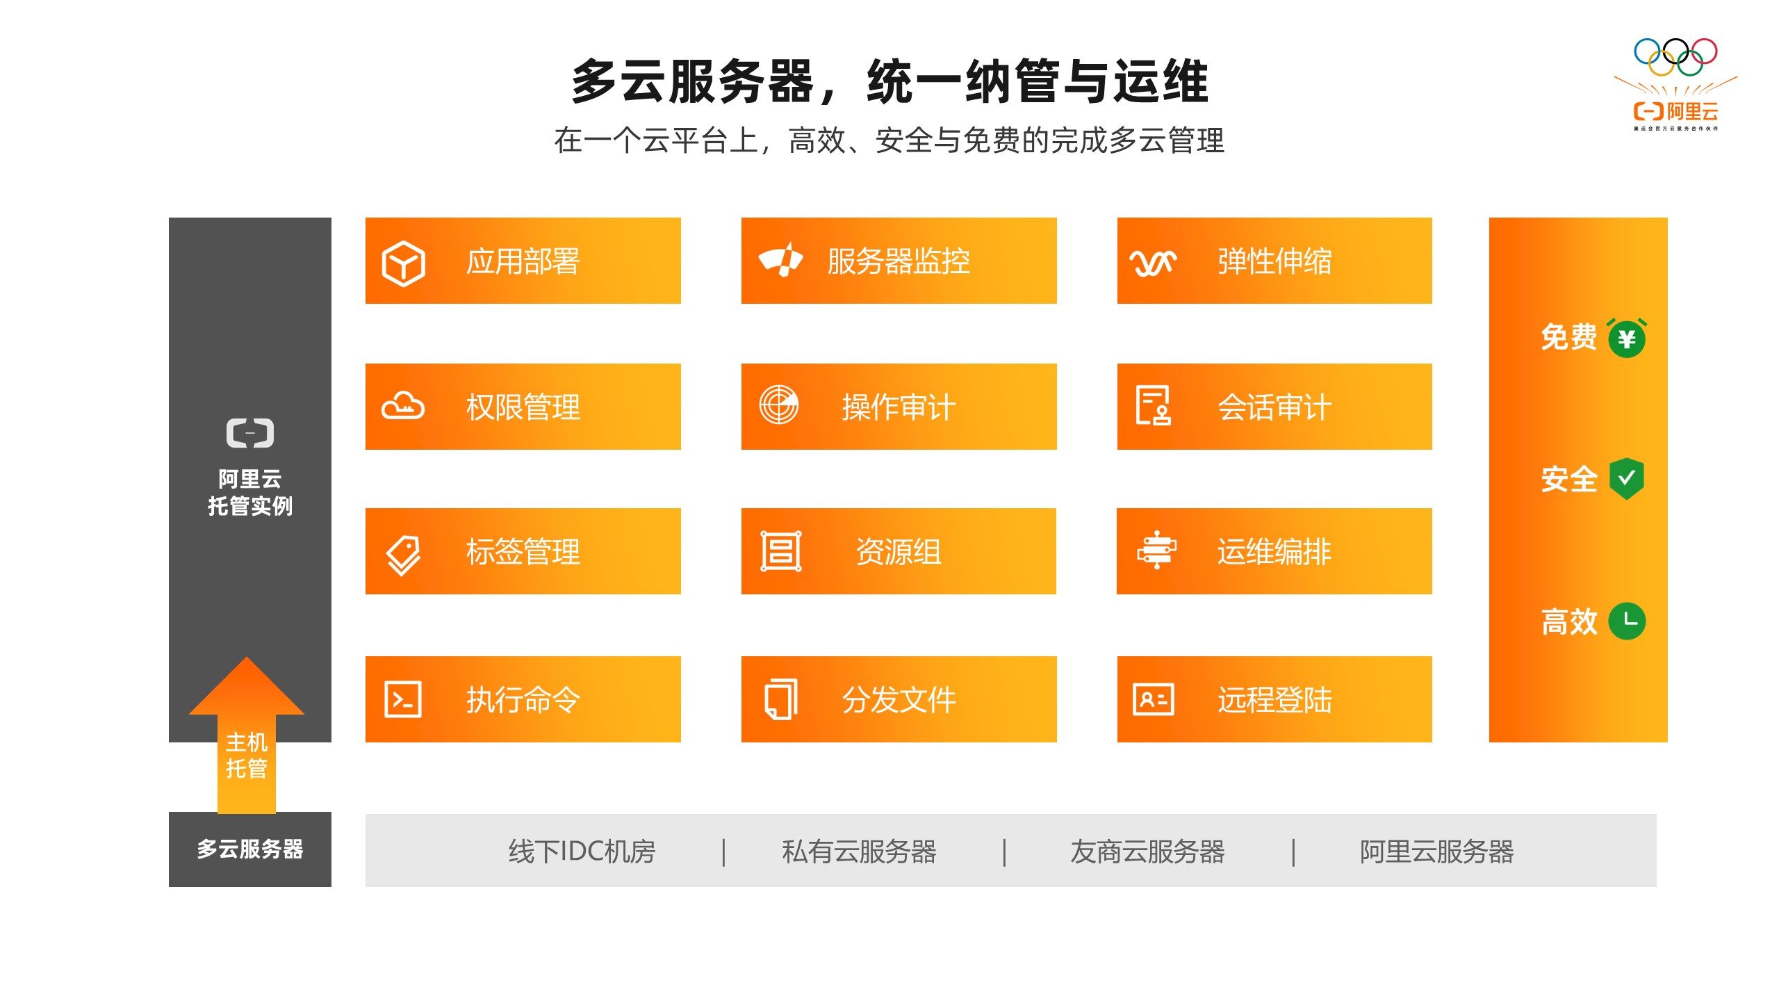Screen dimensions: 1779x1001
Task: Click the orchestration icon beside 运维编排
Action: (1156, 550)
